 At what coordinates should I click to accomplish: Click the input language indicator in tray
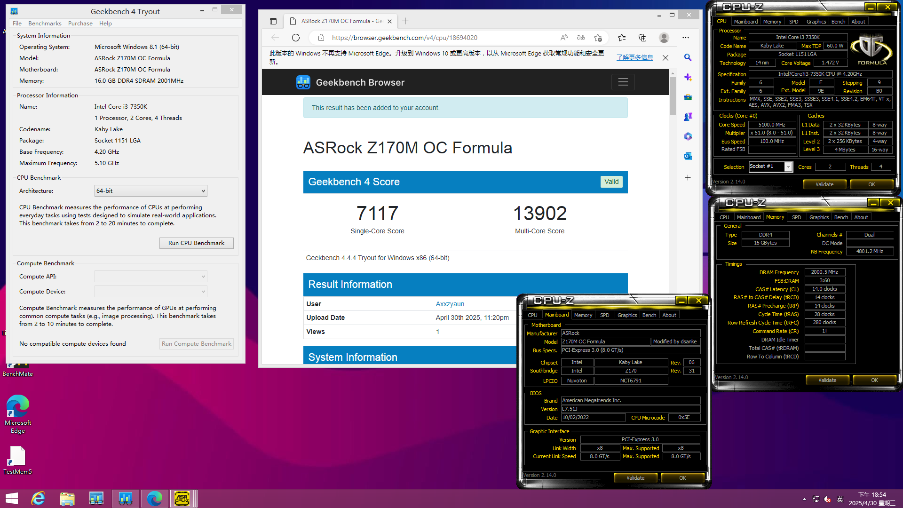coord(840,499)
